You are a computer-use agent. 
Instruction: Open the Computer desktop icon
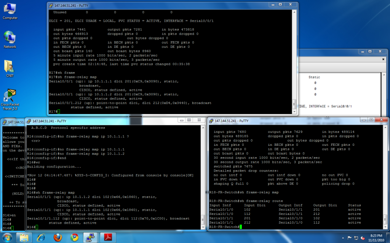[x=10, y=10]
